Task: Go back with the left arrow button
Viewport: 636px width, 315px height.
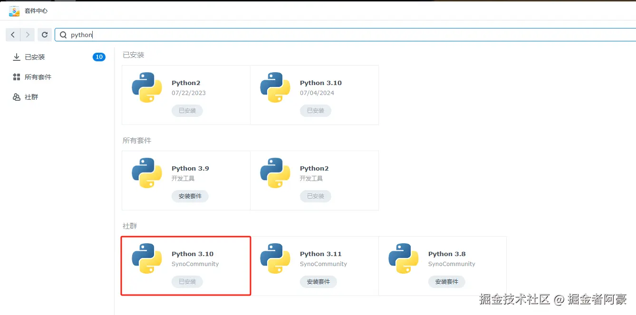Action: click(13, 35)
